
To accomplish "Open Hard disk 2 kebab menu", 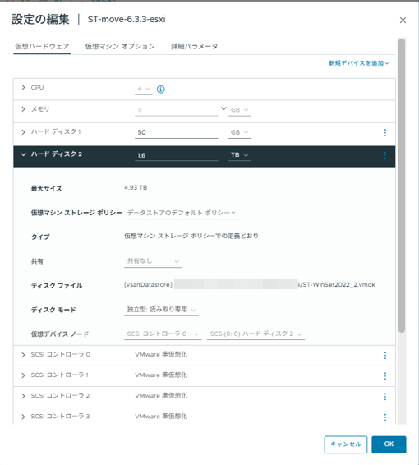I will pos(385,155).
